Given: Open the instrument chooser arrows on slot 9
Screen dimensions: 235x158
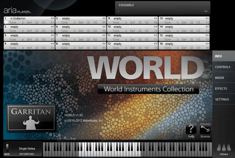Looking at the screenshot, I should [x=155, y=18].
